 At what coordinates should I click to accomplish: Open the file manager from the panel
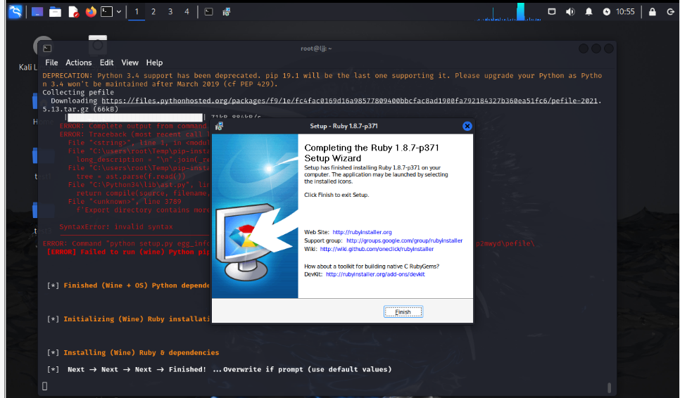click(x=55, y=11)
